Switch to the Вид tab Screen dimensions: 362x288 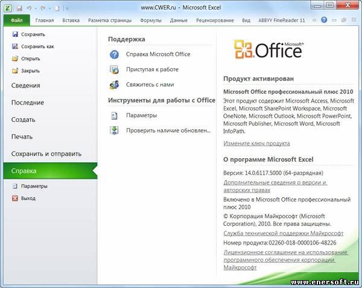(246, 21)
